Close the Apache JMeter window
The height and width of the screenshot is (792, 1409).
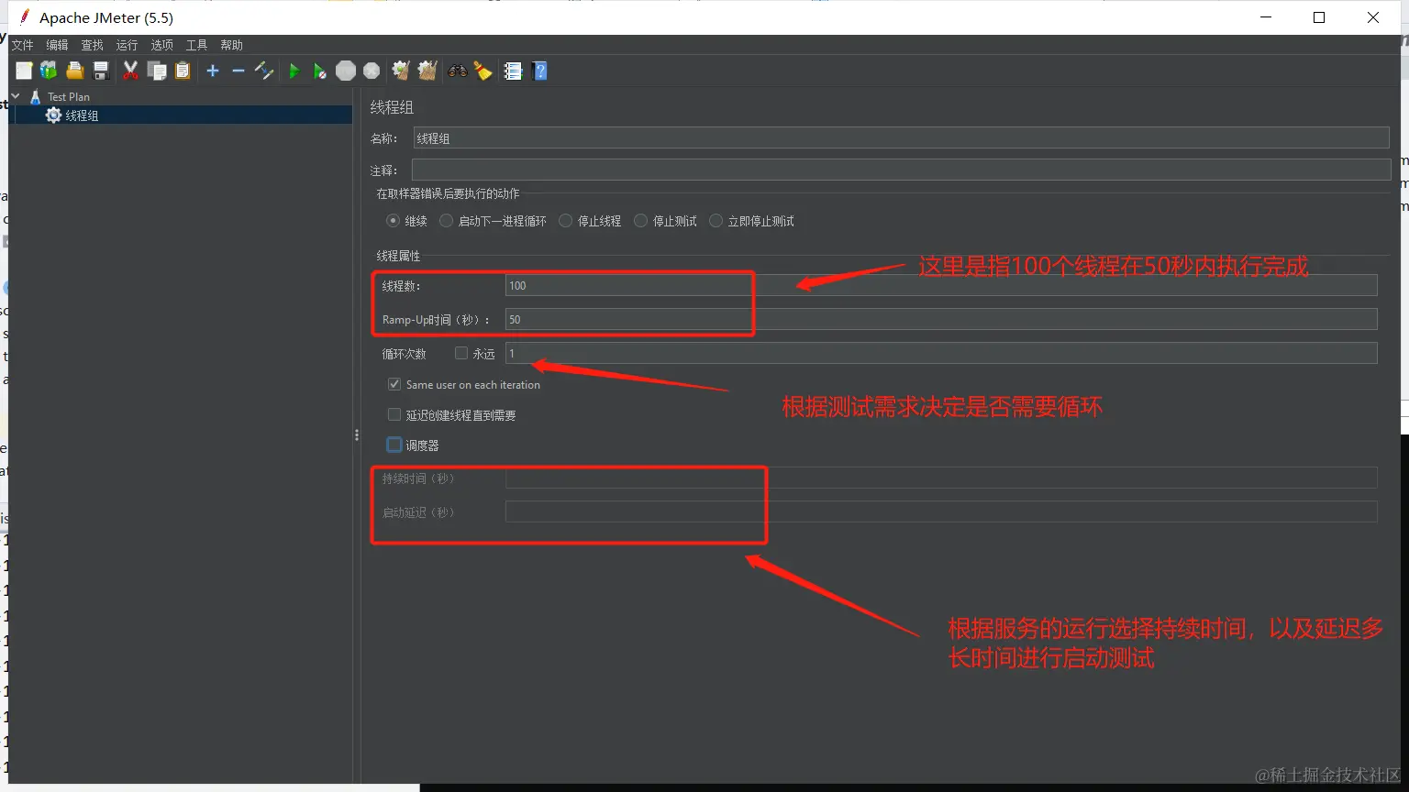coord(1373,17)
